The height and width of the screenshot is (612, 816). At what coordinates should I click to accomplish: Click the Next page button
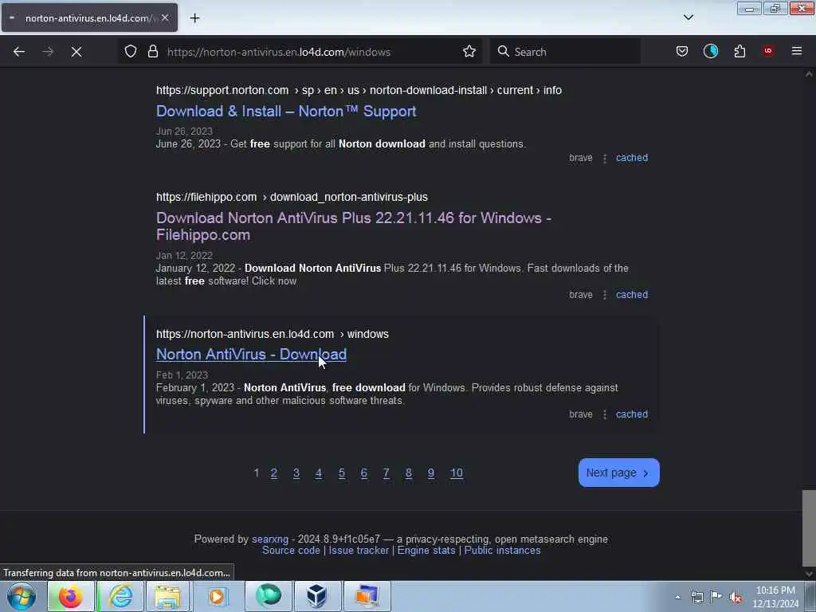tap(618, 473)
